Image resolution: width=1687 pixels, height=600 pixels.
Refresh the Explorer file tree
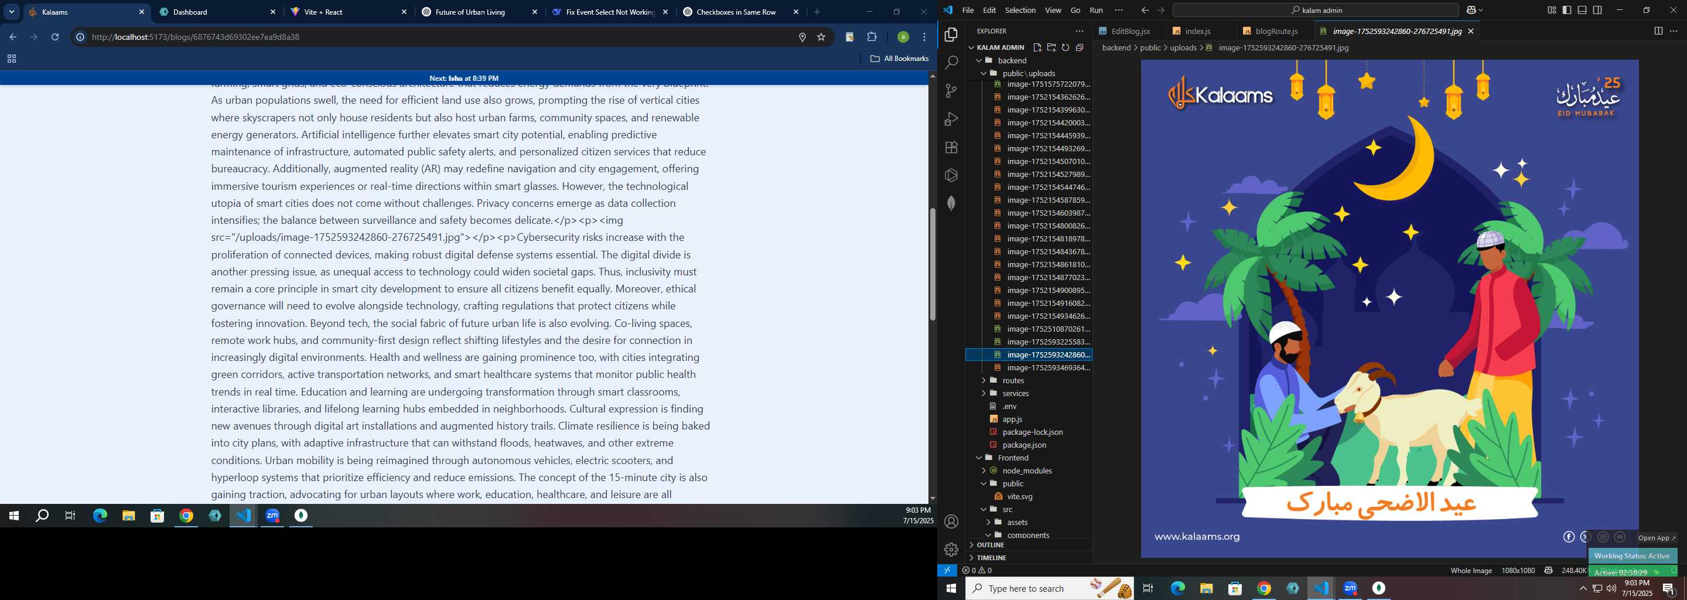click(1066, 47)
